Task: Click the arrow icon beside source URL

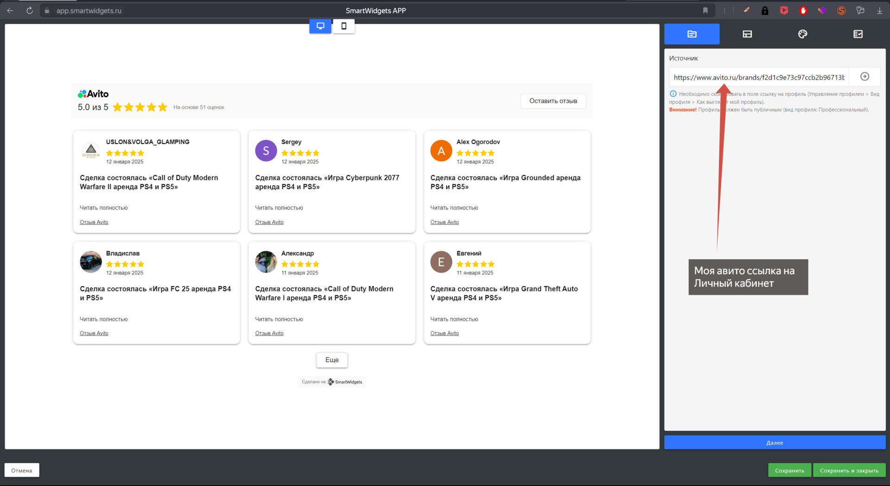Action: [x=865, y=76]
